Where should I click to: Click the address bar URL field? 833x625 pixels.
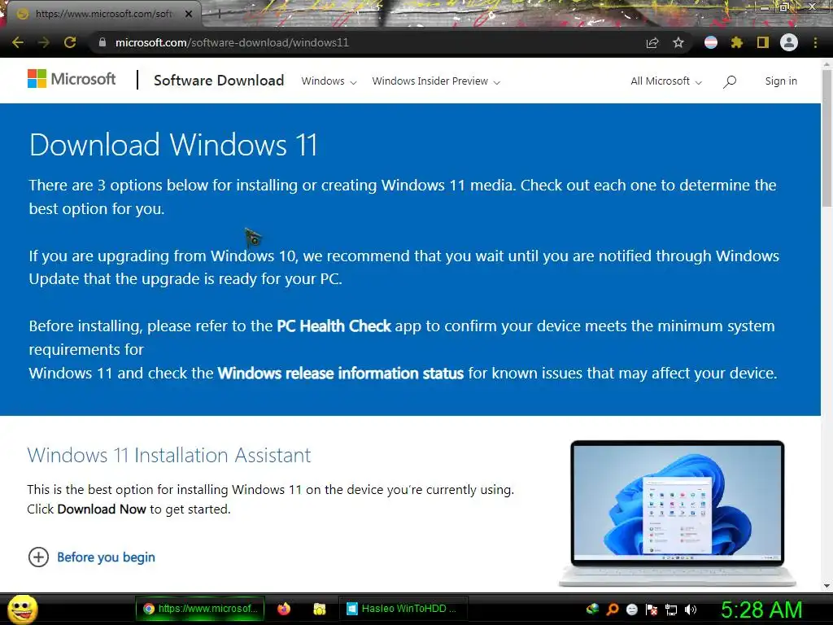click(367, 42)
